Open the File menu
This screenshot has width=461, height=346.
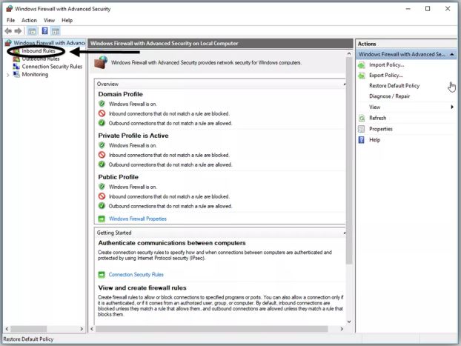(10, 20)
